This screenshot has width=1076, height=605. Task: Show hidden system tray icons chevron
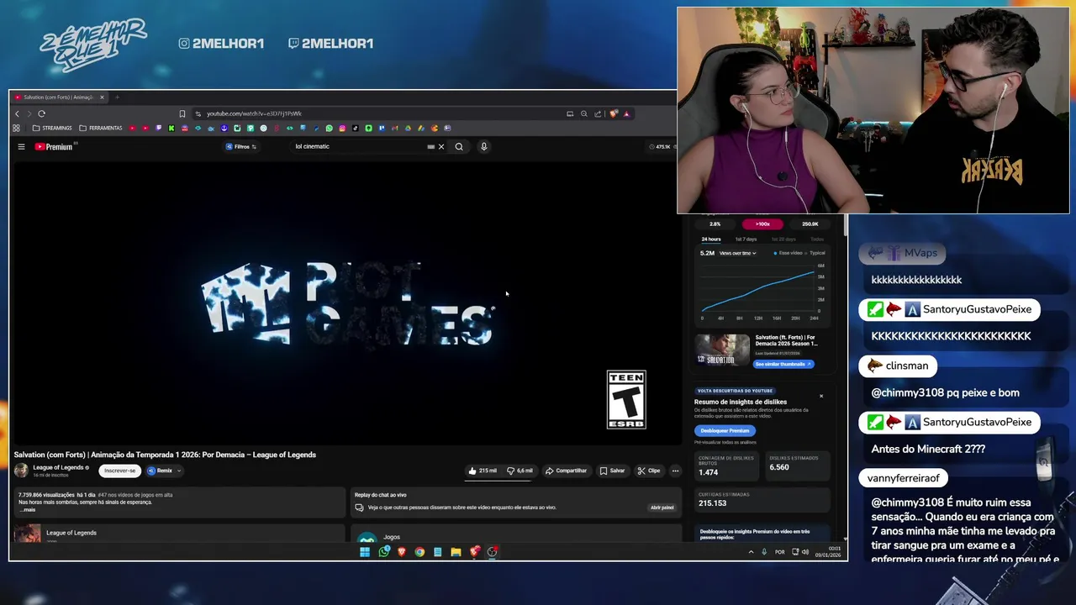(x=751, y=552)
